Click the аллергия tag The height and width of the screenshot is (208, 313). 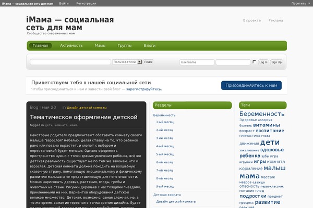pyautogui.click(x=265, y=120)
